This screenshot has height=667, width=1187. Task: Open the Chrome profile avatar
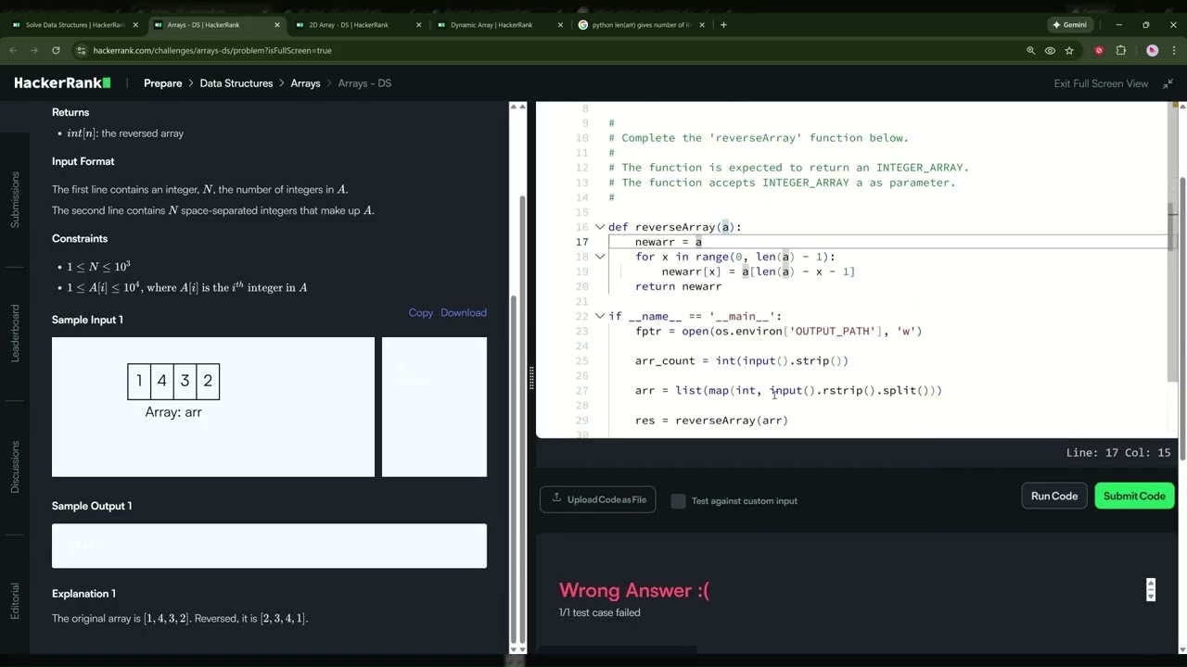click(x=1152, y=51)
